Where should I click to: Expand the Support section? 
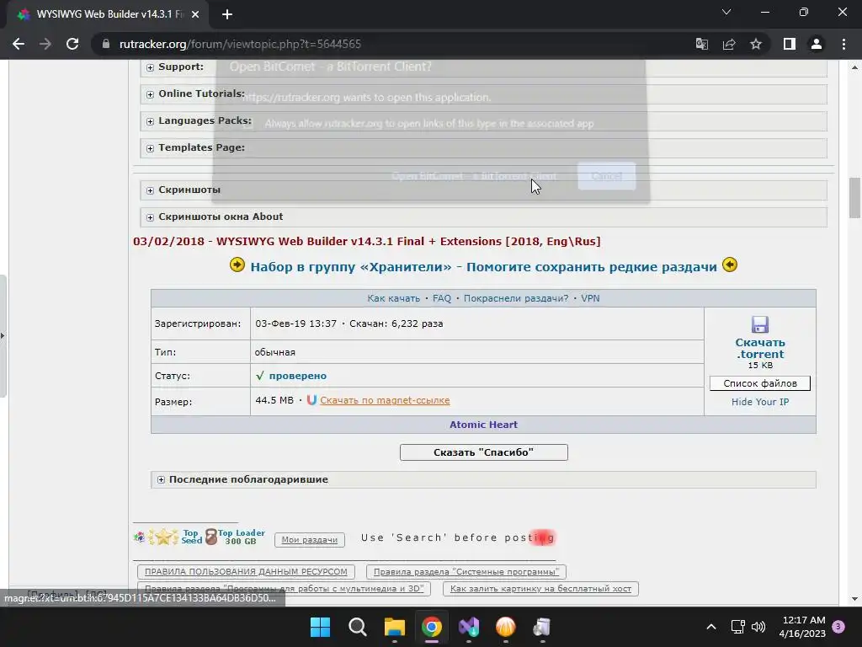point(150,67)
